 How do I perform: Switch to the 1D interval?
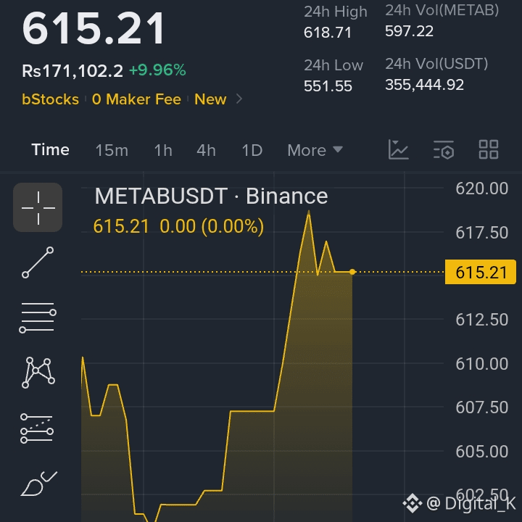[252, 150]
